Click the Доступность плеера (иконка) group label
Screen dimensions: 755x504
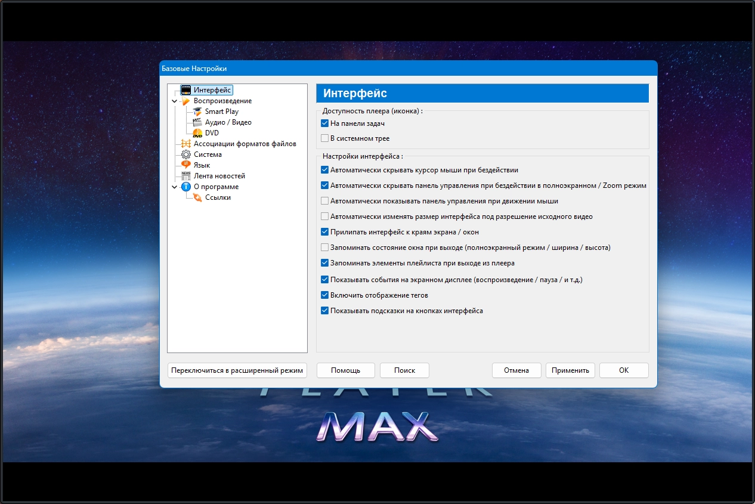(373, 110)
